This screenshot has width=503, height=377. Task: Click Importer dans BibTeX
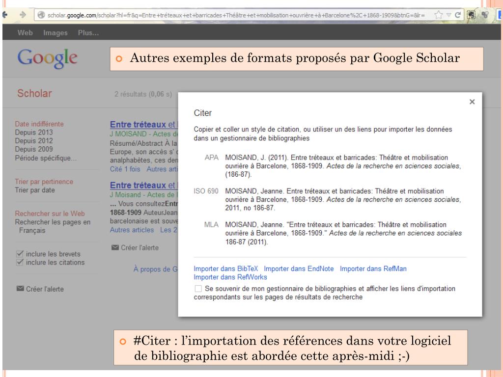[x=226, y=269]
